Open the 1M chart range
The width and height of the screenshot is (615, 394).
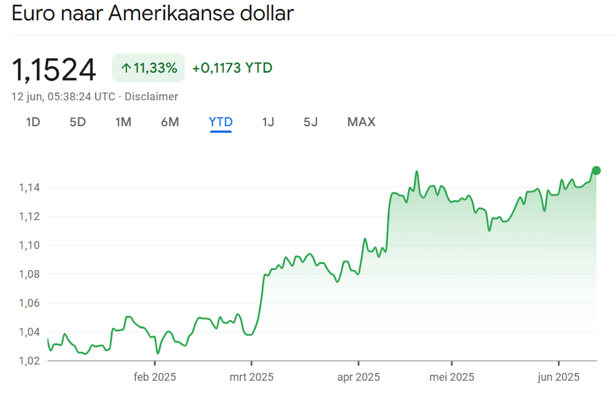click(x=123, y=122)
